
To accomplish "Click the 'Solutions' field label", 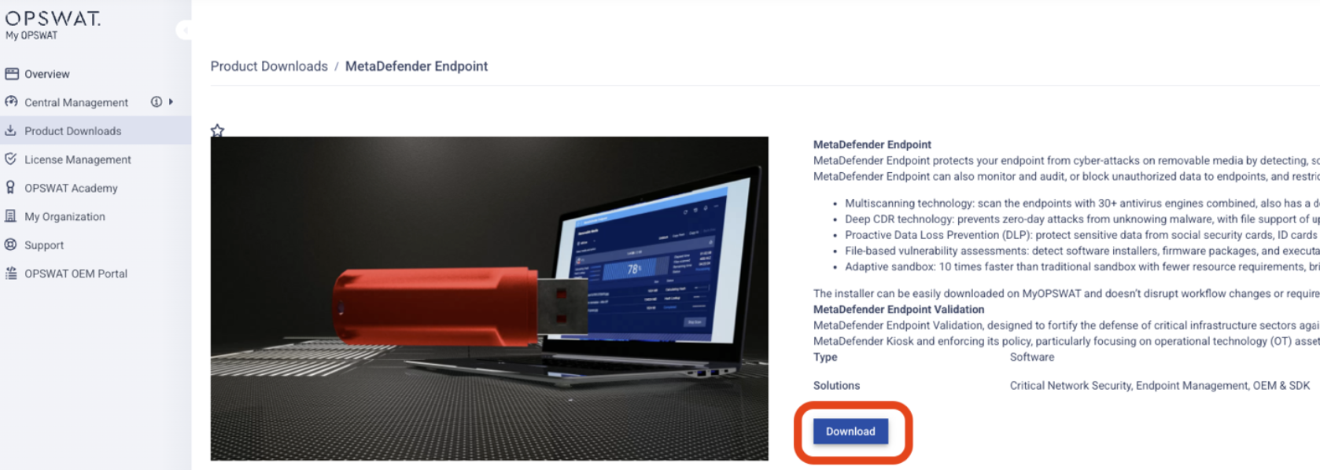I will pyautogui.click(x=836, y=385).
